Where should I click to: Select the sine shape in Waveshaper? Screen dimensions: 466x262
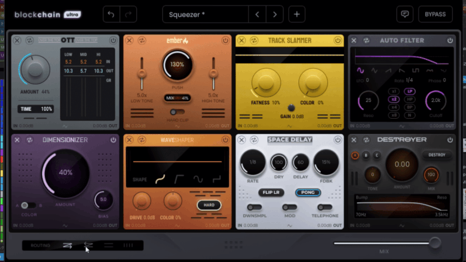197,178
